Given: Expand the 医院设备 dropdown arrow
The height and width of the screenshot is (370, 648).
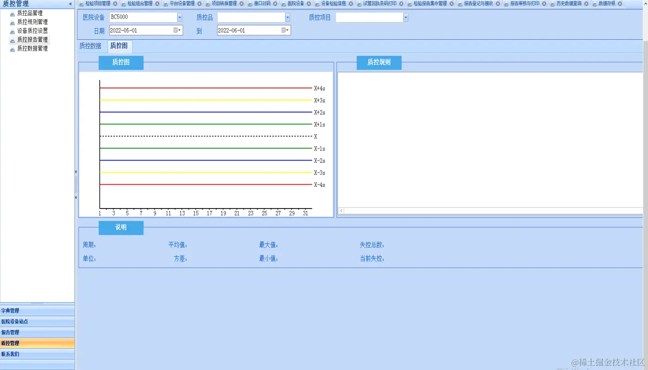Looking at the screenshot, I should pyautogui.click(x=180, y=18).
